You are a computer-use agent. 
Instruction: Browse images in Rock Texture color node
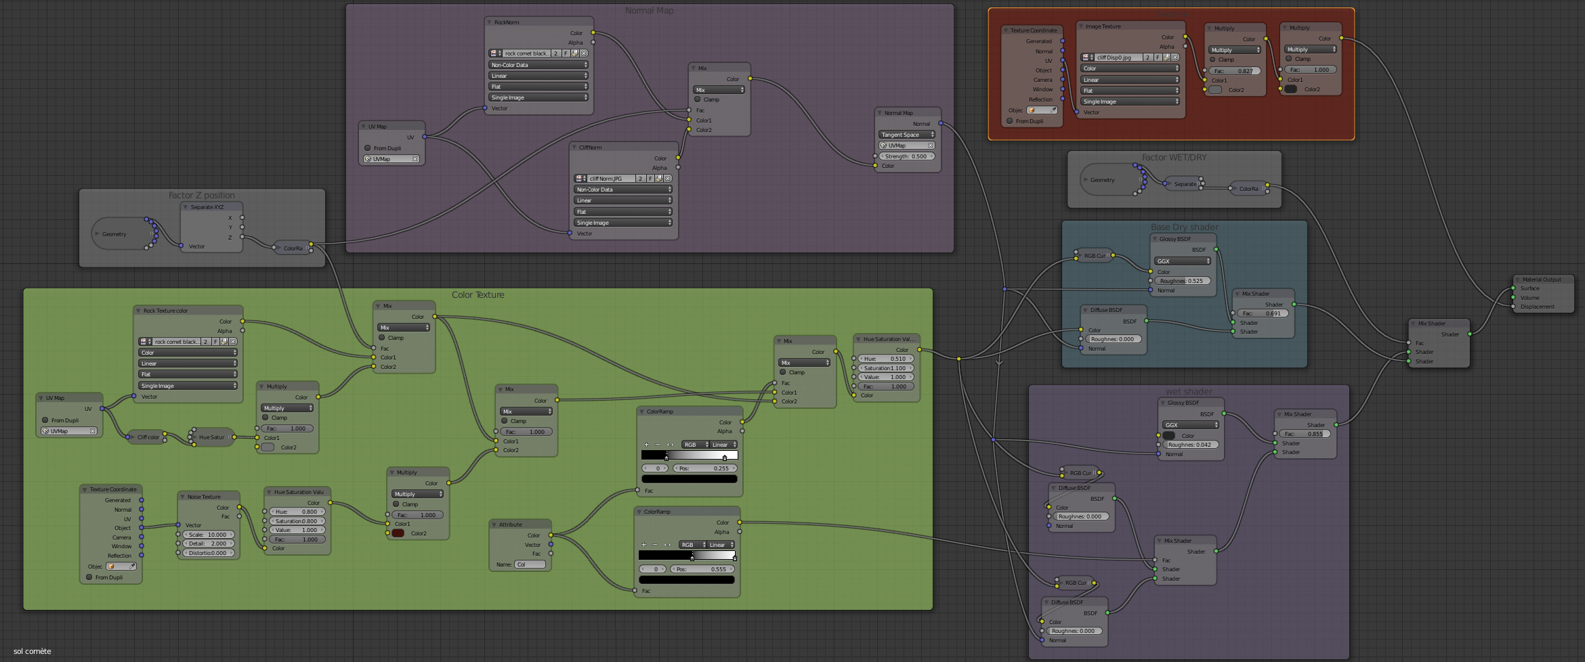pyautogui.click(x=145, y=342)
